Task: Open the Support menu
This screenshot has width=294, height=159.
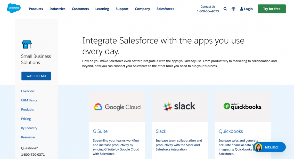Action: (122, 9)
